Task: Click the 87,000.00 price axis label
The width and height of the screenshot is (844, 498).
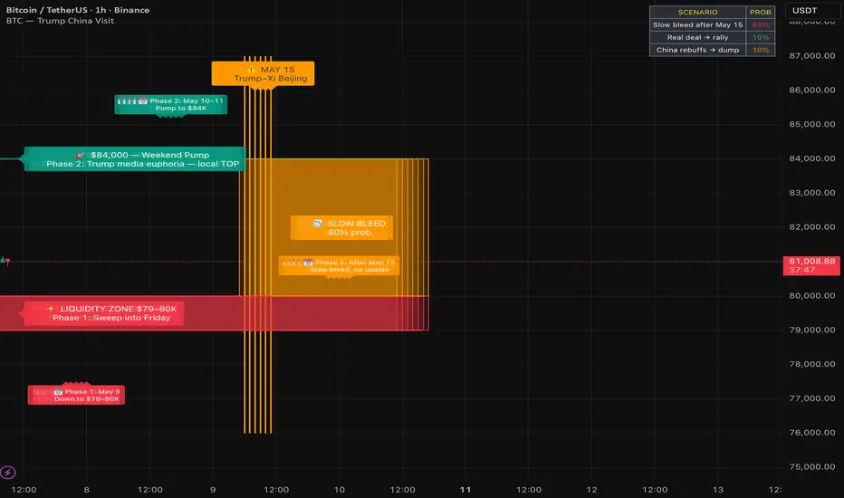Action: [x=811, y=55]
